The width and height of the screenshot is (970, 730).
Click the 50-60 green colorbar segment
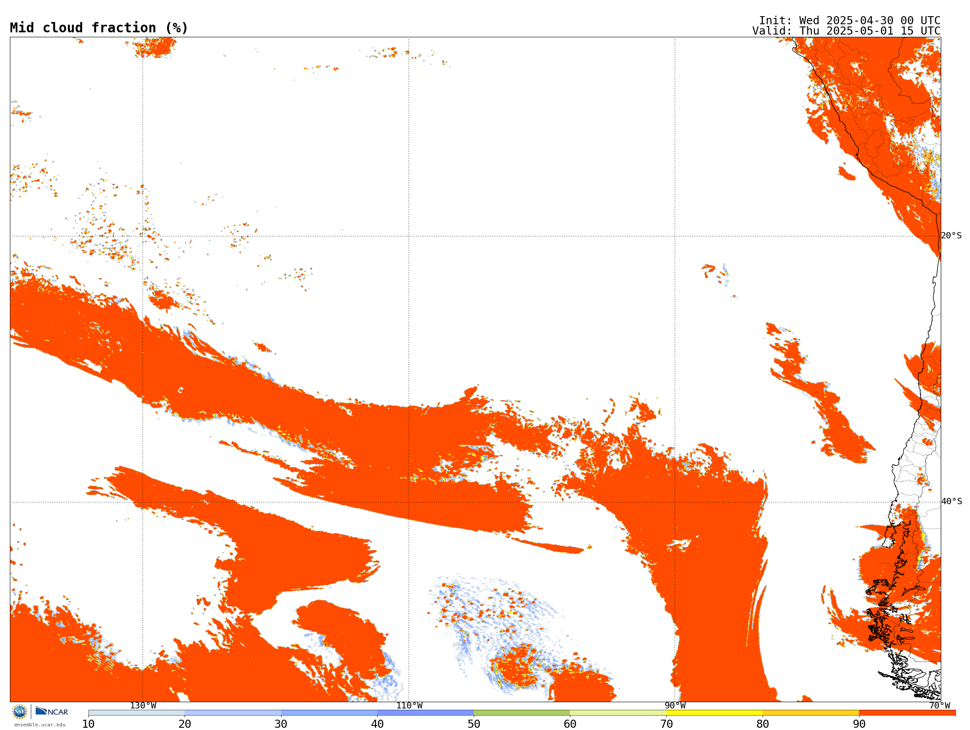pyautogui.click(x=522, y=713)
